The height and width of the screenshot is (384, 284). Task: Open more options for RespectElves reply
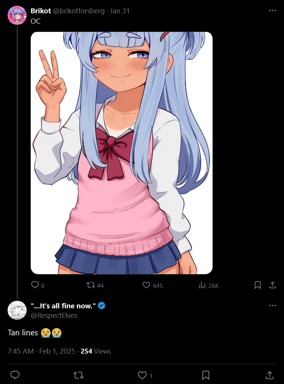273,305
